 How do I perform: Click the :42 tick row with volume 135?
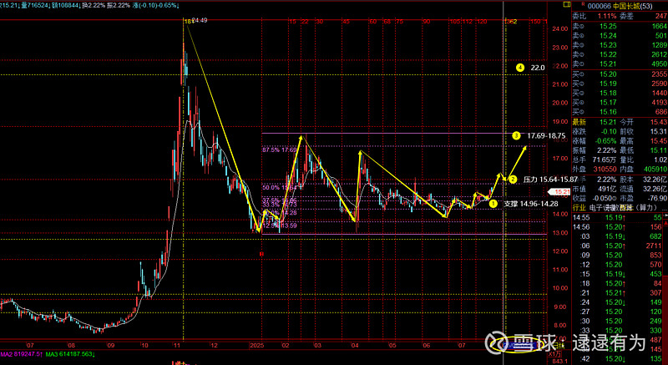coord(617,358)
